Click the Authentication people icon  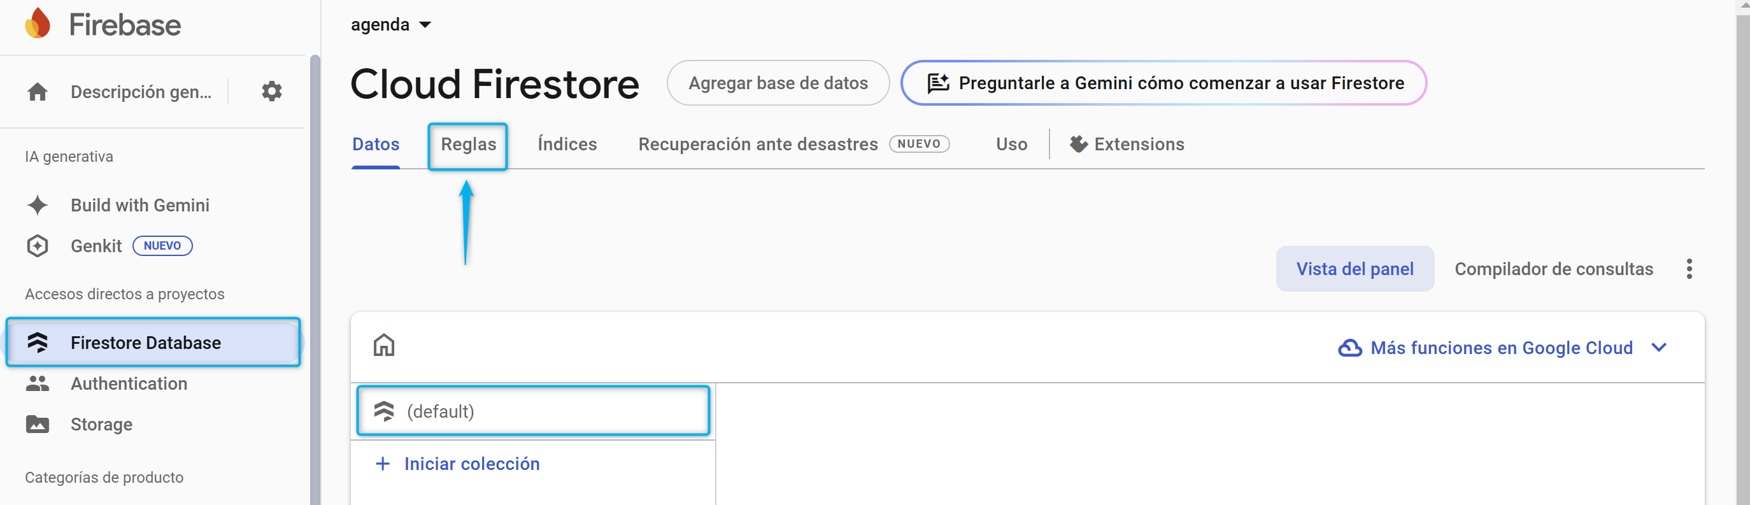[x=38, y=384]
